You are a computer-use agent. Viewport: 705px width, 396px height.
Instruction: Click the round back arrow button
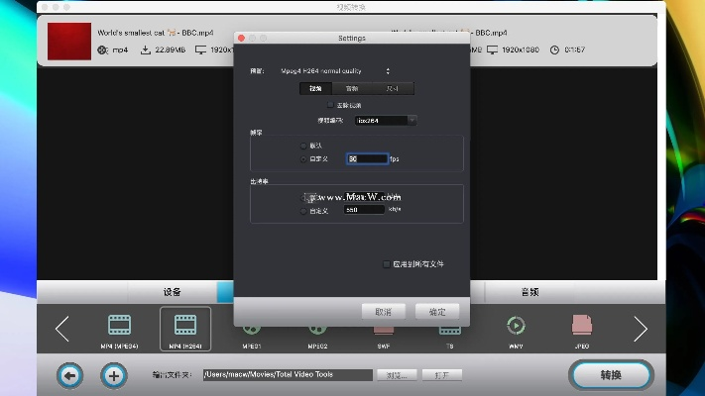[69, 375]
